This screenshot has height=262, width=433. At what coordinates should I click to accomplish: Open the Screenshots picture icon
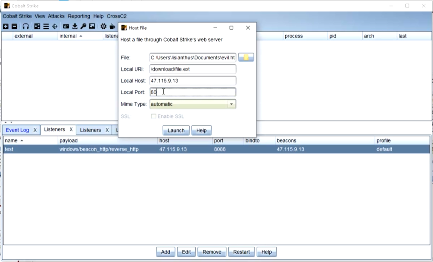click(92, 26)
